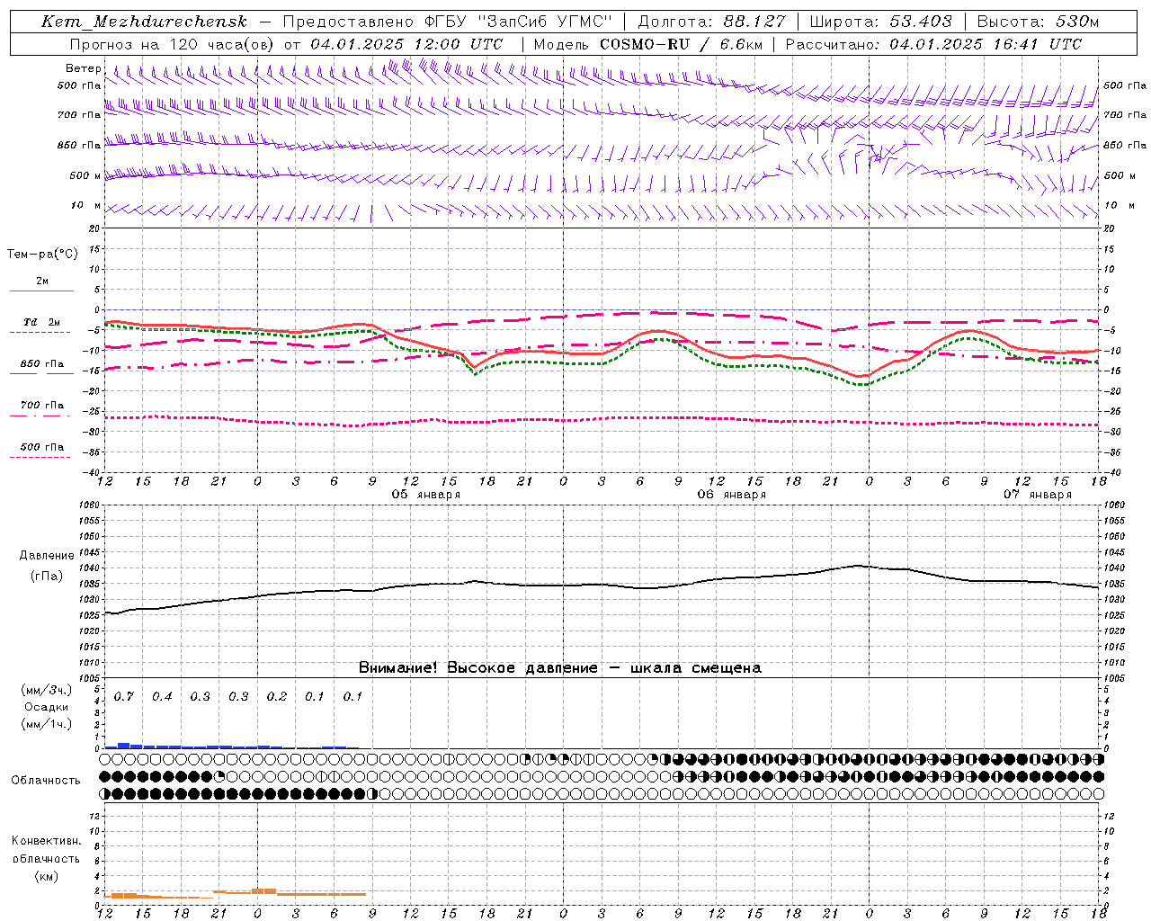The width and height of the screenshot is (1151, 921).
Task: Click the 700 гПа entry in the temperature legend
Action: coord(42,406)
